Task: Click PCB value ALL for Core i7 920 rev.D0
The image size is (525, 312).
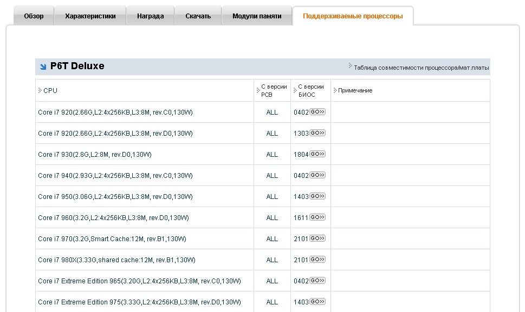Action: [x=272, y=133]
